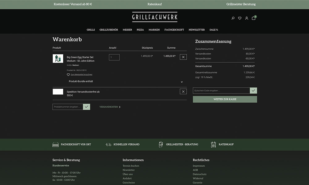The width and height of the screenshot is (309, 185).
Task: Click Versandkosten discount -80,00 € value
Action: click(x=250, y=59)
